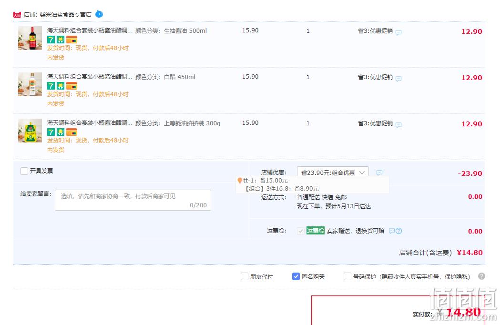Click 省3:优惠促销 in the 蚝油 row
This screenshot has width=501, height=325.
pyautogui.click(x=375, y=123)
